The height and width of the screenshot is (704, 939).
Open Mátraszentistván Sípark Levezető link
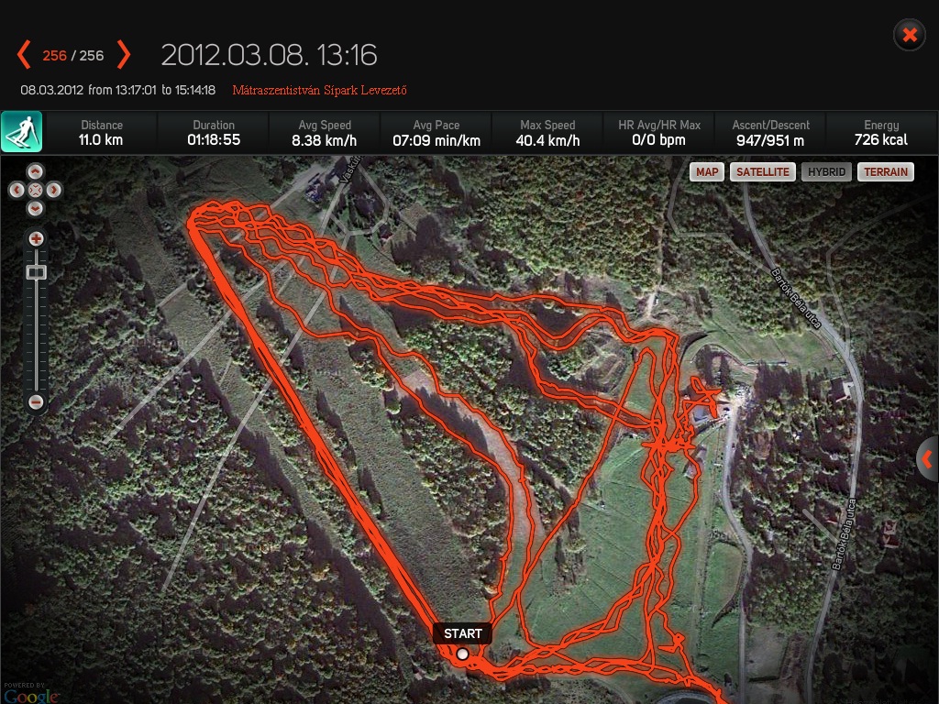319,91
